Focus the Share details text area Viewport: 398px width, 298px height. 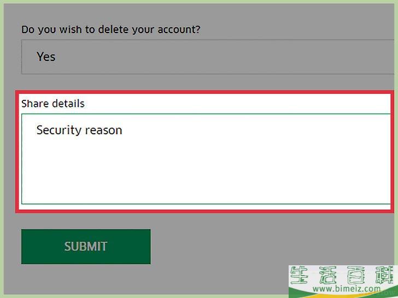tap(206, 159)
